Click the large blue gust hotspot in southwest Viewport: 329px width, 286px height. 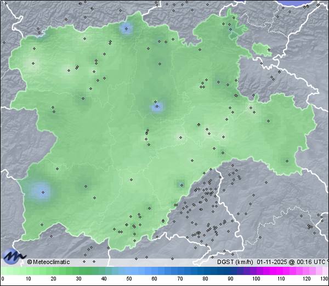pyautogui.click(x=42, y=191)
